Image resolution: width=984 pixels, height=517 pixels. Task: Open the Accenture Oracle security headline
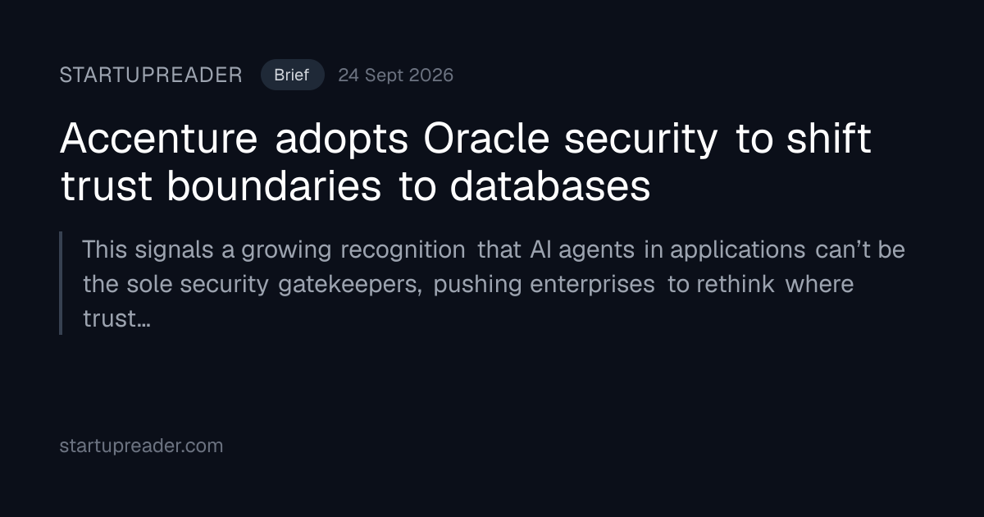pos(465,162)
